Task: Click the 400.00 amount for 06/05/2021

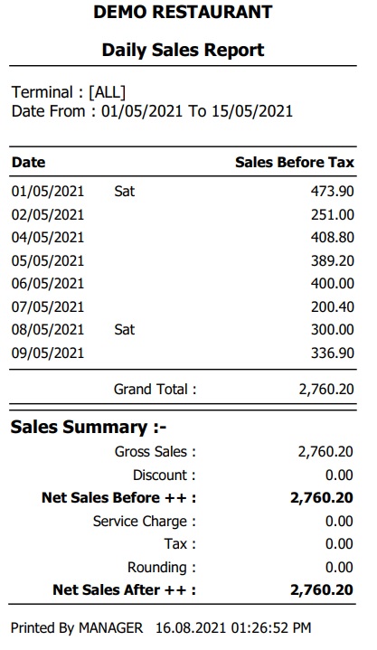Action: (x=333, y=284)
